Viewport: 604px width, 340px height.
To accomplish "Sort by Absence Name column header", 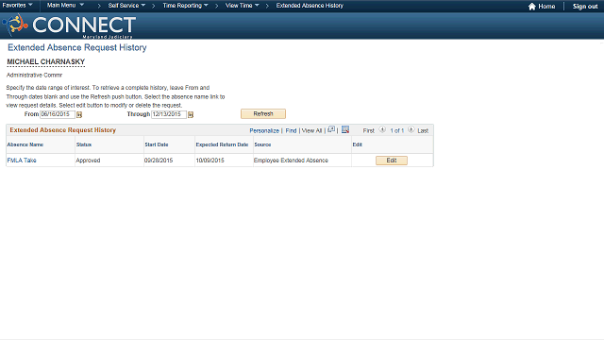I will pos(25,144).
